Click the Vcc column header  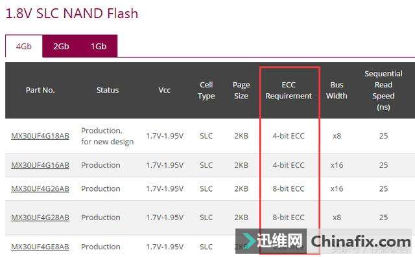[x=164, y=90]
